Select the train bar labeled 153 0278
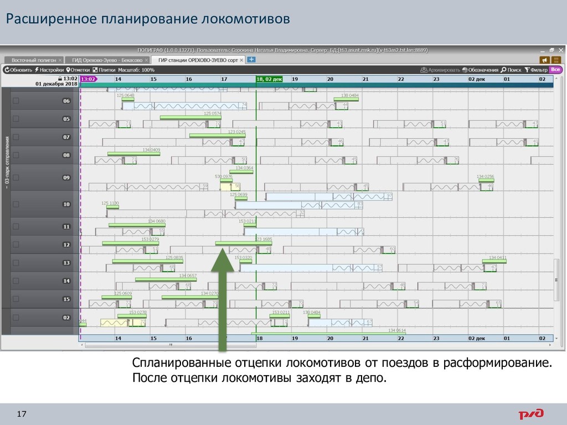Viewport: 567px width, 425px height. click(x=132, y=316)
